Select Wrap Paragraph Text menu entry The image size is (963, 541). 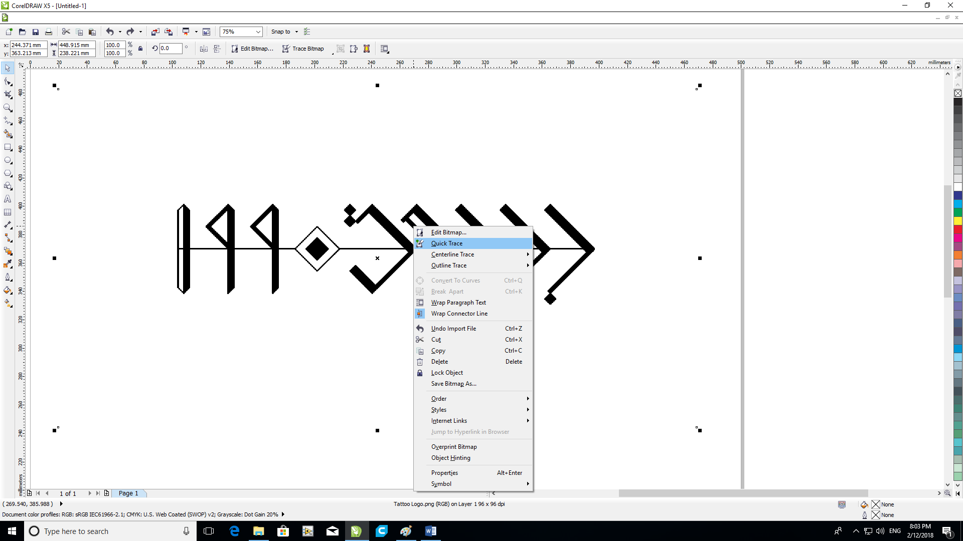click(473, 303)
